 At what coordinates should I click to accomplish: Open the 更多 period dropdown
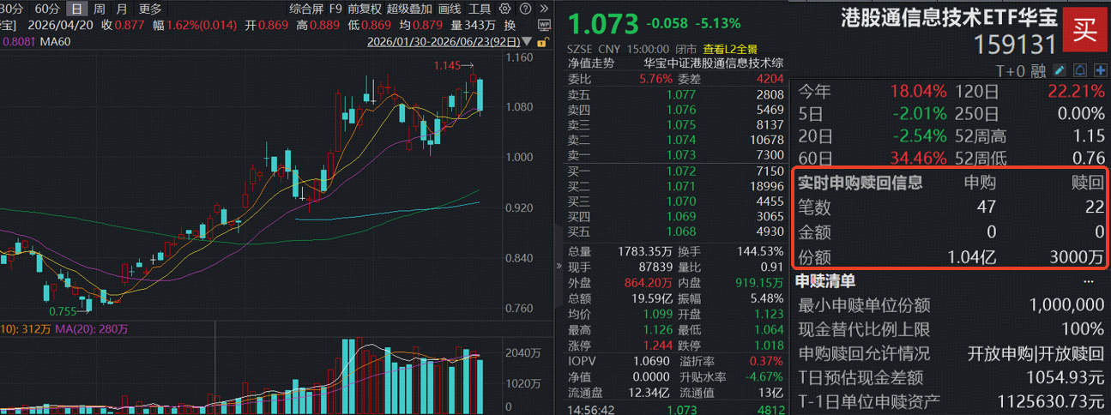click(150, 9)
